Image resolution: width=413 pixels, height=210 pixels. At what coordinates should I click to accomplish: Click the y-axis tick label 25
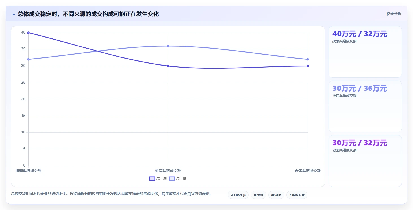pyautogui.click(x=23, y=83)
